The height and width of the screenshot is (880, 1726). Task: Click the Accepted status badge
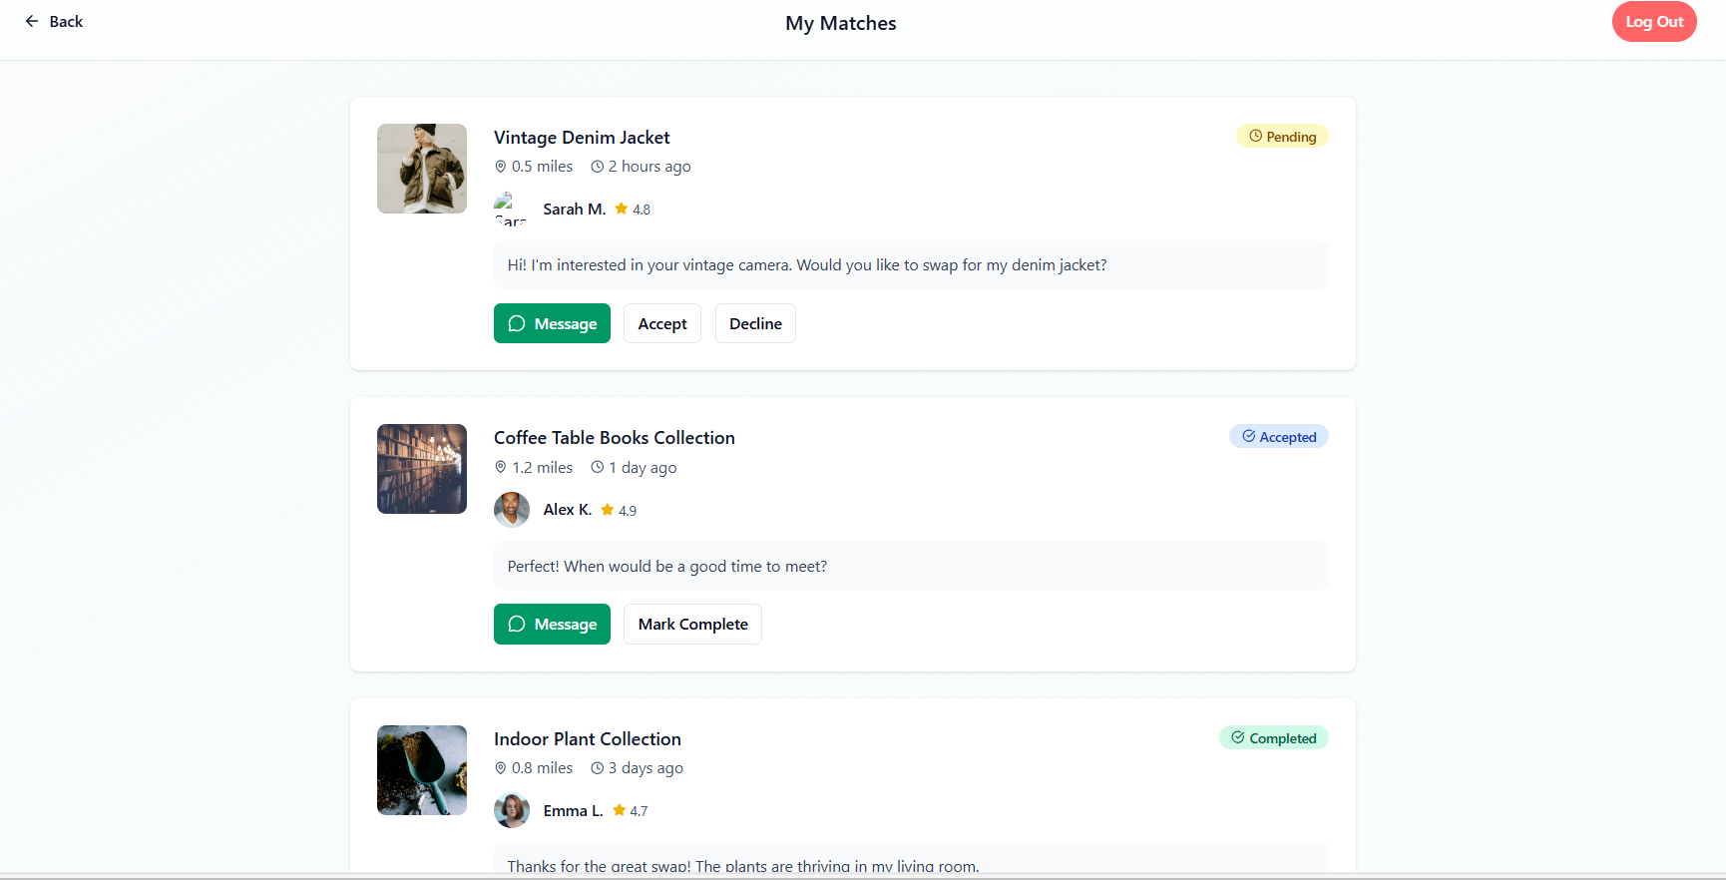coord(1279,437)
